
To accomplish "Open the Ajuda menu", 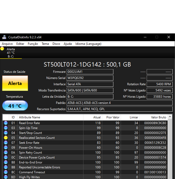I will coord(68,44).
